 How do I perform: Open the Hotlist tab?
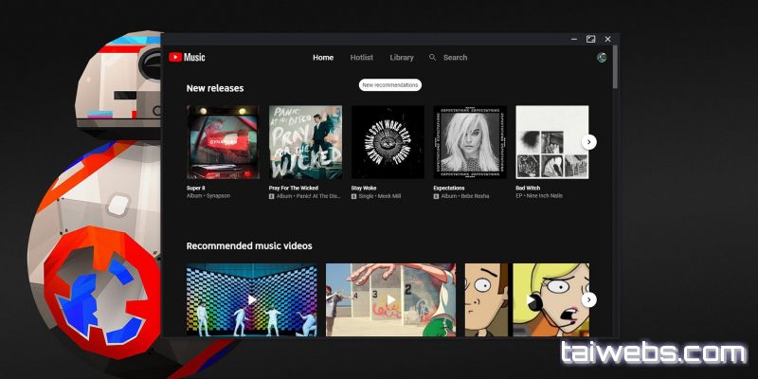[361, 57]
